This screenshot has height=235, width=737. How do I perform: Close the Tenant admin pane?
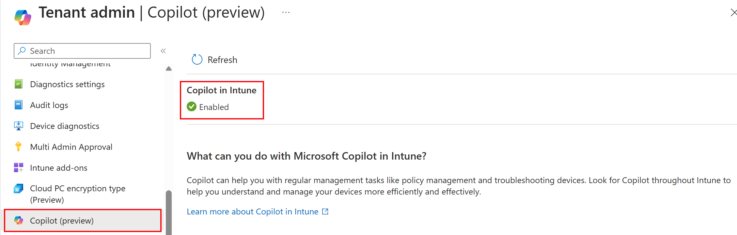point(733,12)
